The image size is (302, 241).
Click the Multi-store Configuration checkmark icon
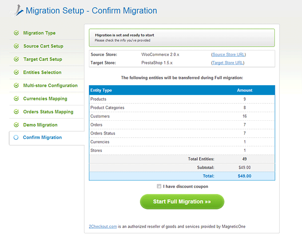pos(16,85)
